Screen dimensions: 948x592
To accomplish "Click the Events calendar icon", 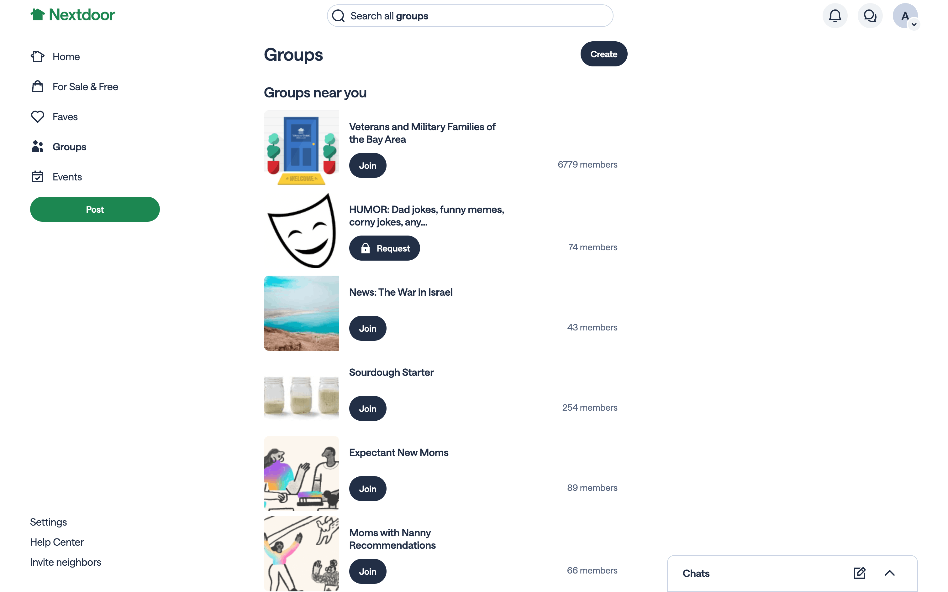I will [38, 177].
